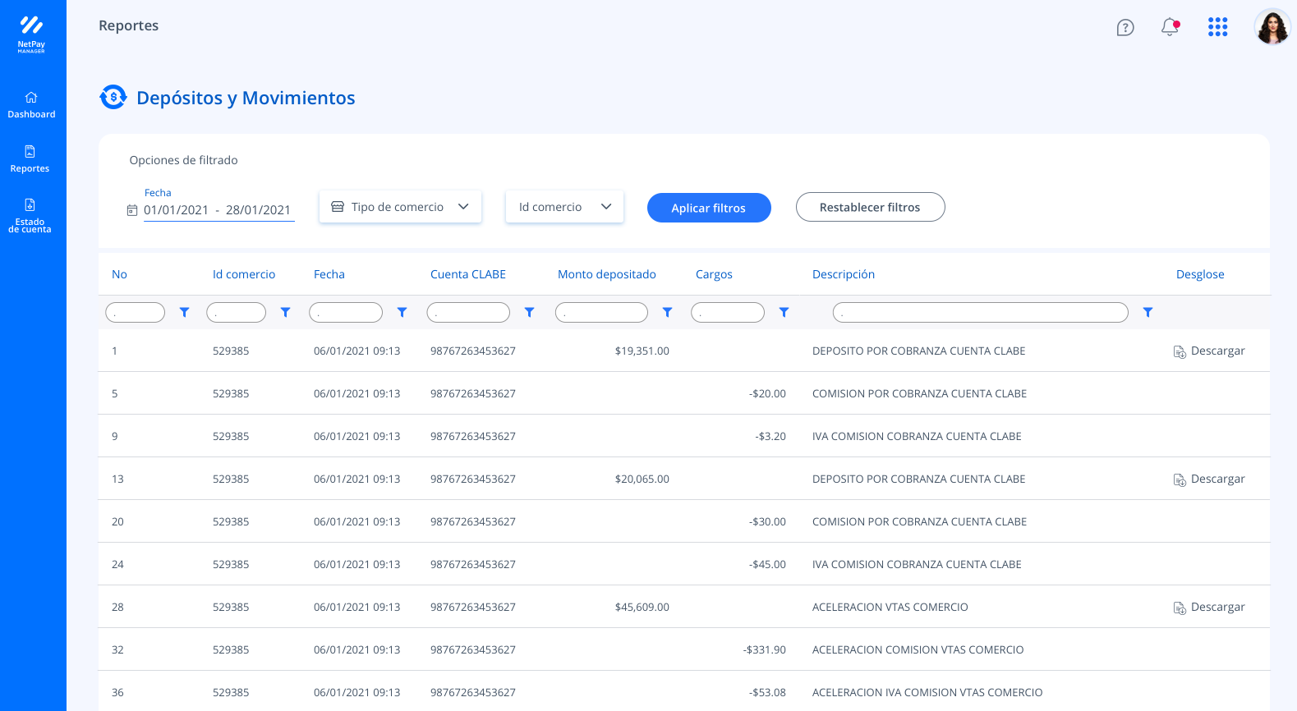Select the -$20.00 charge cell
Screen dimensions: 1297x711
767,394
